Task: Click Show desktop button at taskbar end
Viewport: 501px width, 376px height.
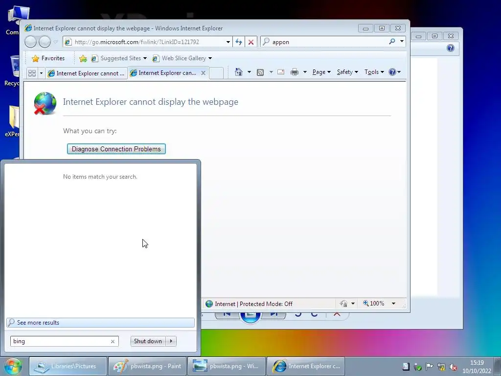Action: coord(498,366)
